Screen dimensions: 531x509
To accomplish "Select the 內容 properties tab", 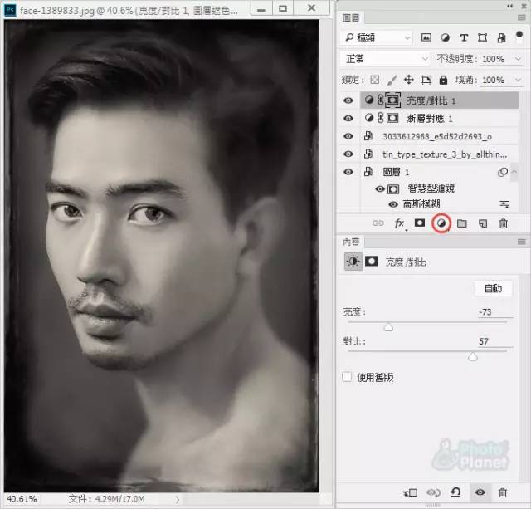I will [351, 242].
